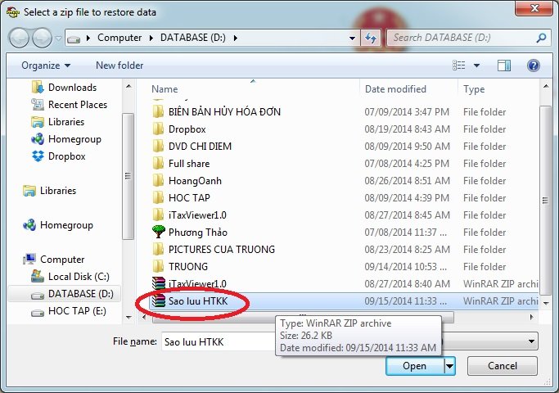Open the Phương Thảo tree icon item
Viewport: 559px width, 393px height.
click(x=198, y=233)
